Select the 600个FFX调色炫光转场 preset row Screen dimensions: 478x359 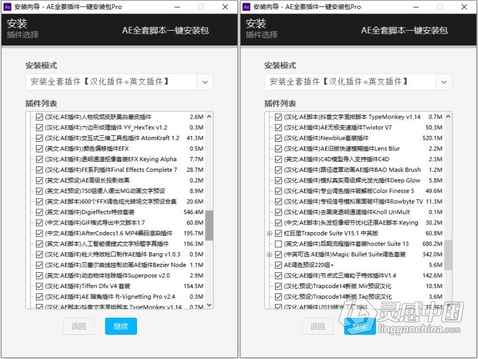120,201
